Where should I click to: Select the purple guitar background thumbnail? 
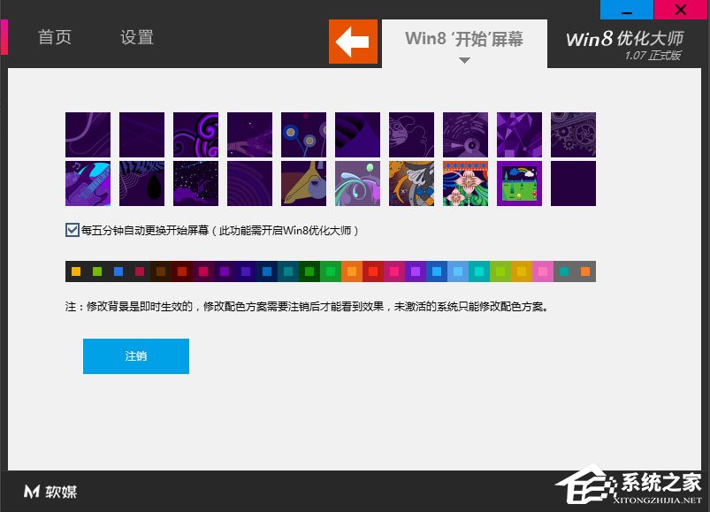click(x=88, y=183)
